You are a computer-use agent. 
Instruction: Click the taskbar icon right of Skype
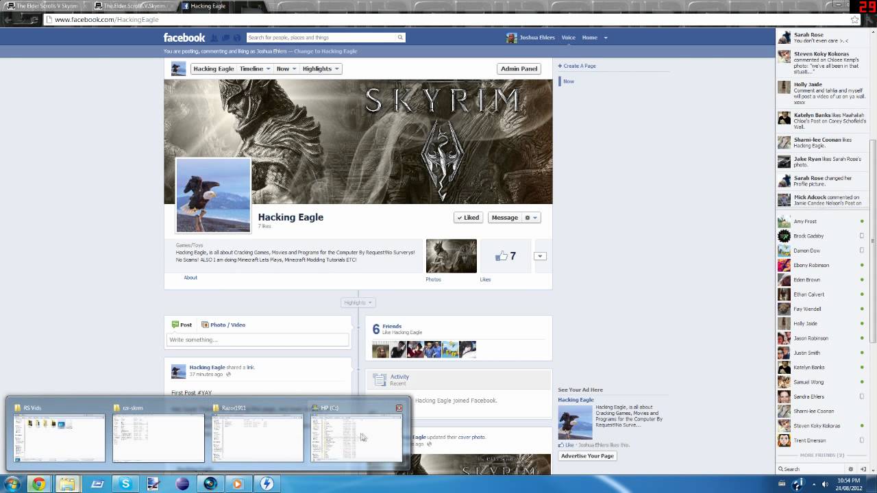(x=153, y=484)
